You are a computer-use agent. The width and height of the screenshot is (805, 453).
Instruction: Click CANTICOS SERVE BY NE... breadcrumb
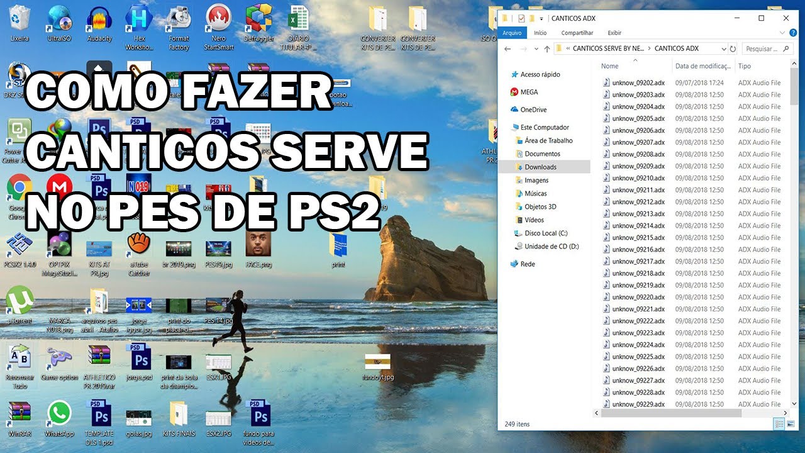(x=609, y=48)
